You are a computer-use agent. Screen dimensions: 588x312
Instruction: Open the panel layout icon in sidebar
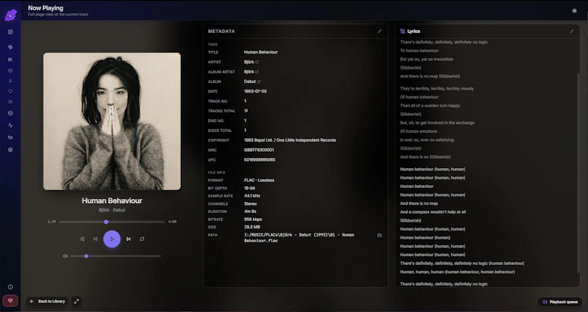[x=10, y=32]
